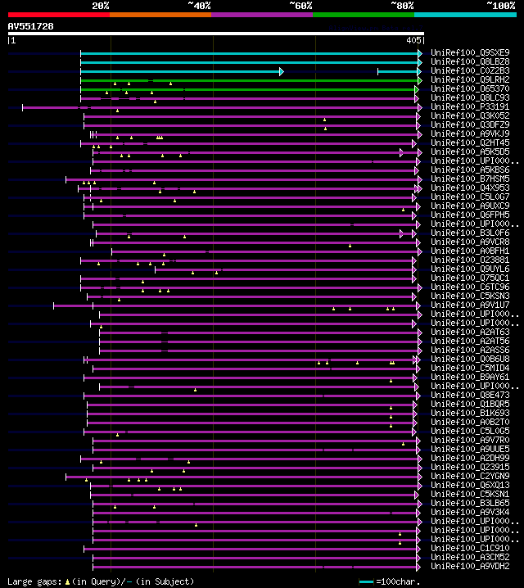524x588 pixels.
Task: Select the UniRef100_A3CM52 label
Action: point(470,557)
